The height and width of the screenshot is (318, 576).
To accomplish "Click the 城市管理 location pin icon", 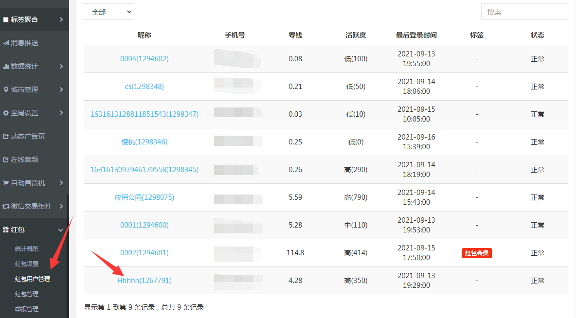I will (6, 90).
